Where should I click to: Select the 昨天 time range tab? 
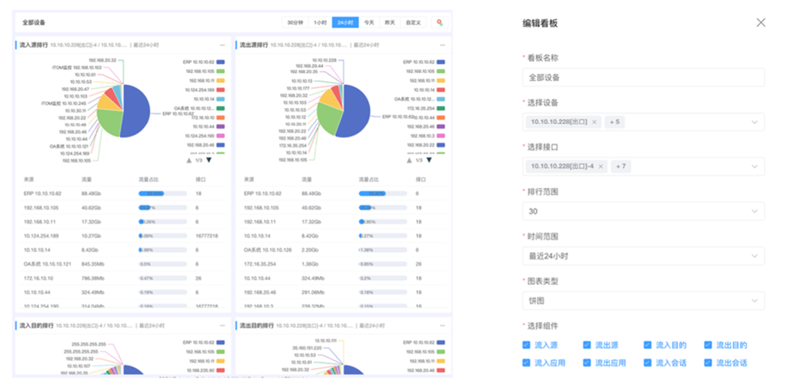(390, 22)
